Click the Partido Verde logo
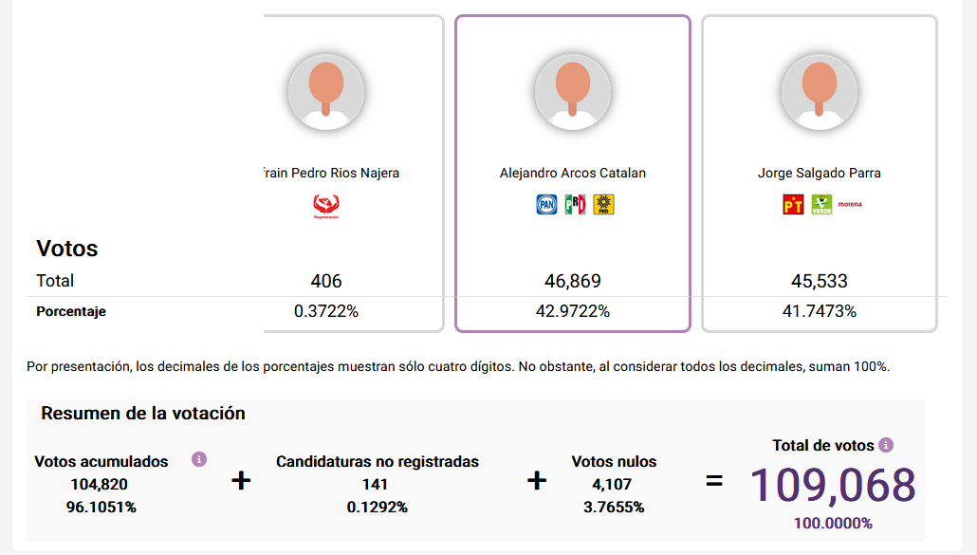The image size is (977, 555). coord(821,204)
